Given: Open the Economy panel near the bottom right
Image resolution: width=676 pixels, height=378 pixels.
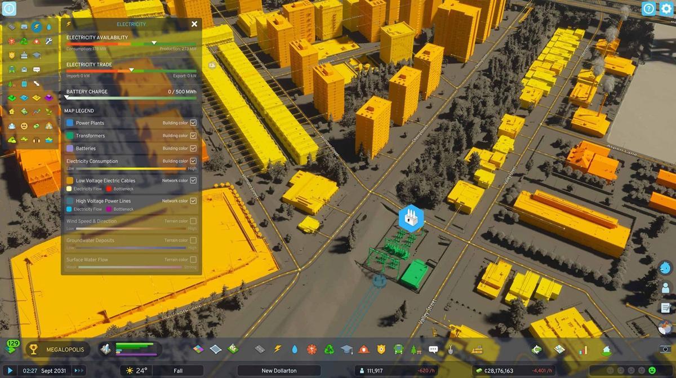Looking at the screenshot, I should tap(536, 349).
